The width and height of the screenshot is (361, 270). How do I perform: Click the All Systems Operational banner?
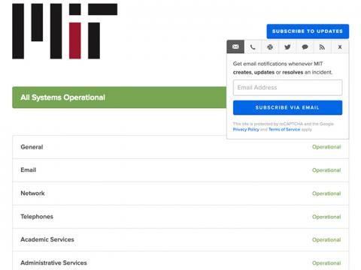coord(120,97)
